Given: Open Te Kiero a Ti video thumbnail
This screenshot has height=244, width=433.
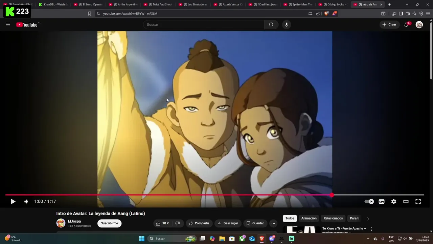Looking at the screenshot, I should click(301, 230).
